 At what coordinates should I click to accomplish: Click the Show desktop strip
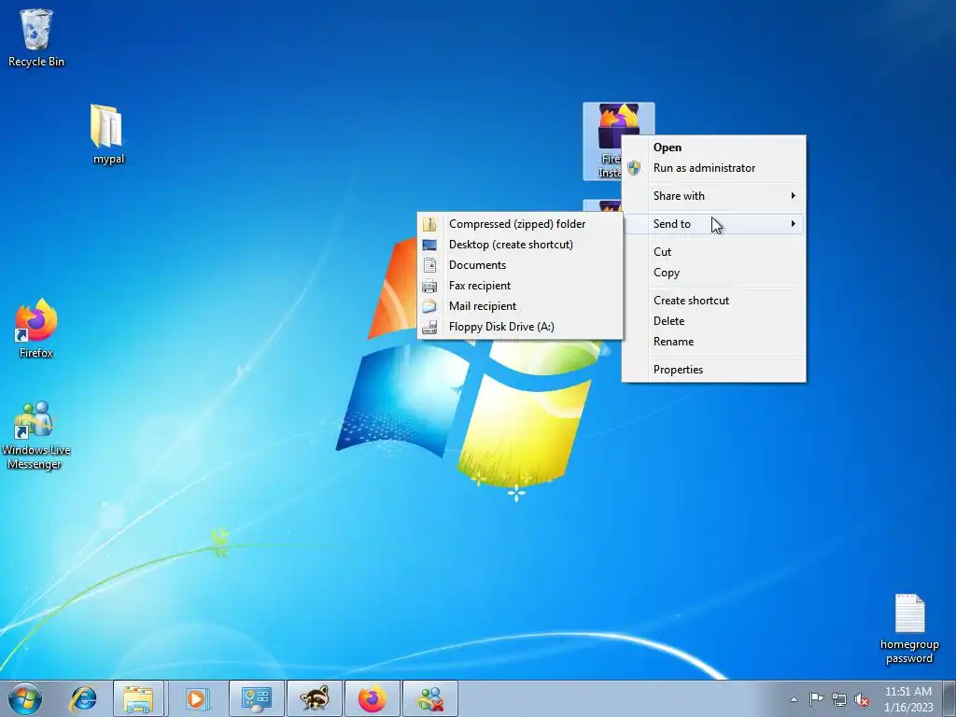[949, 698]
